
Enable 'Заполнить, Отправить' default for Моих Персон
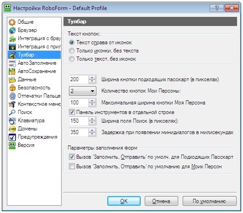click(72, 166)
